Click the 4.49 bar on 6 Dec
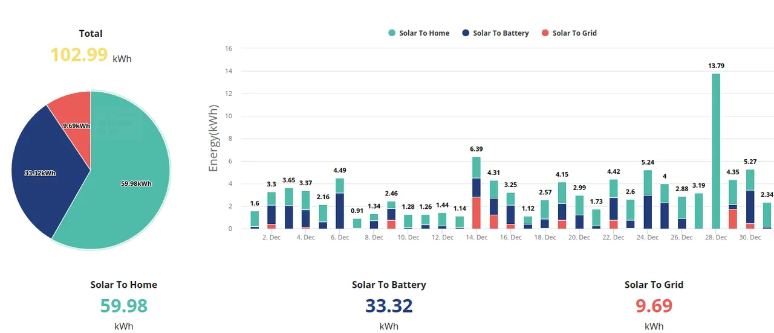The width and height of the screenshot is (774, 333). [x=340, y=203]
